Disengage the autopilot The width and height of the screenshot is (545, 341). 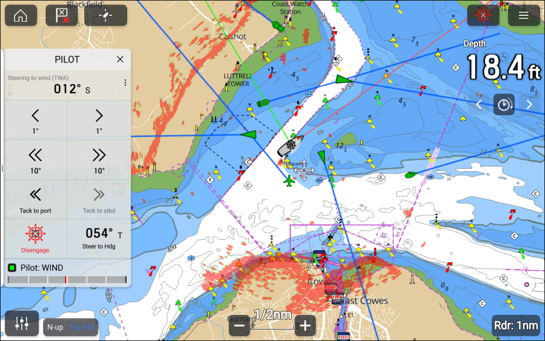35,239
